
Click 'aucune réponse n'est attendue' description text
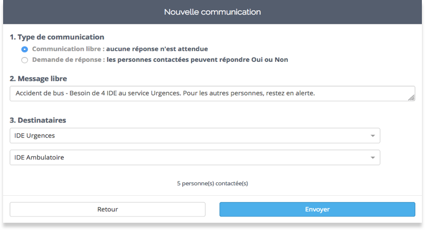coord(157,49)
